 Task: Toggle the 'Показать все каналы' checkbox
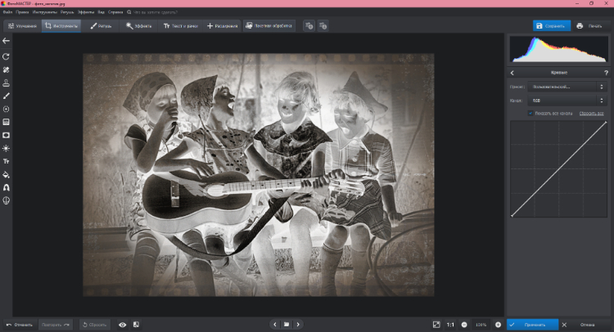(x=530, y=113)
